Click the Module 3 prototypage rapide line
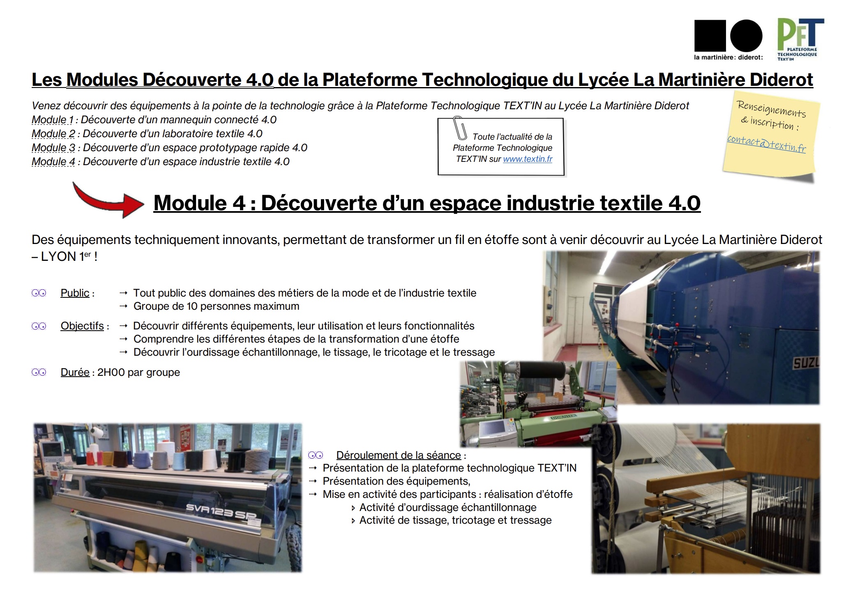 click(x=169, y=147)
